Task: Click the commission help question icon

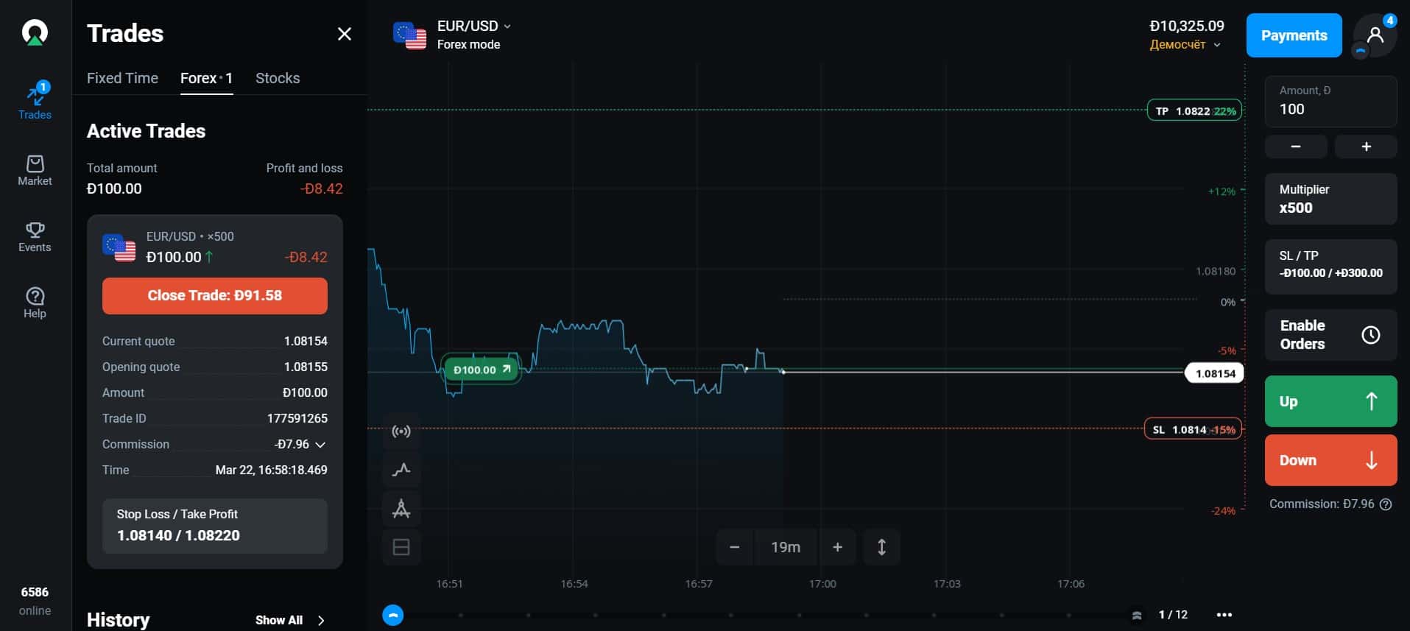Action: click(1386, 504)
